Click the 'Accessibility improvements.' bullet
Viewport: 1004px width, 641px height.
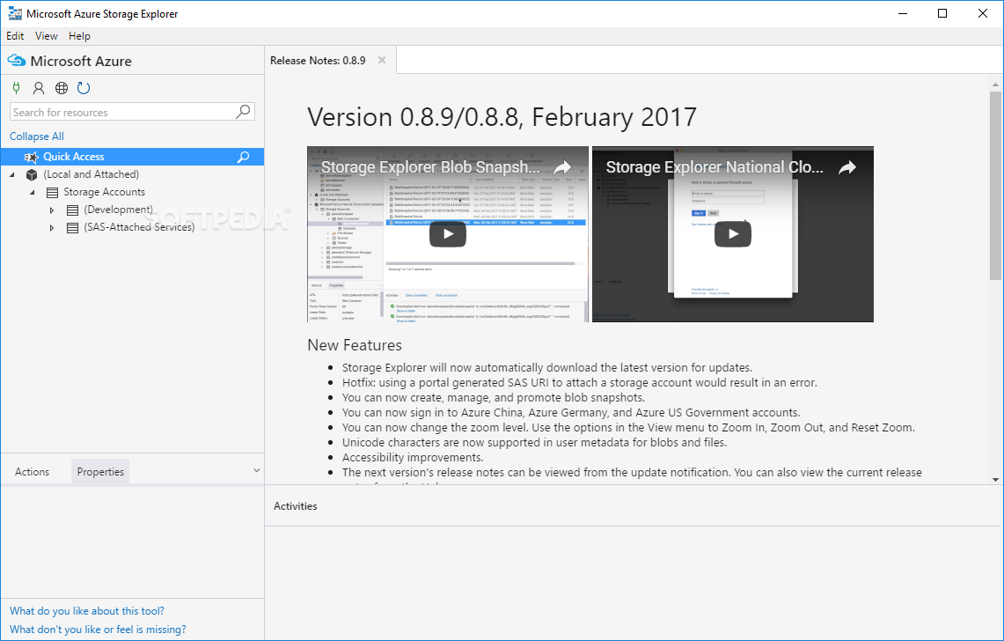point(413,458)
